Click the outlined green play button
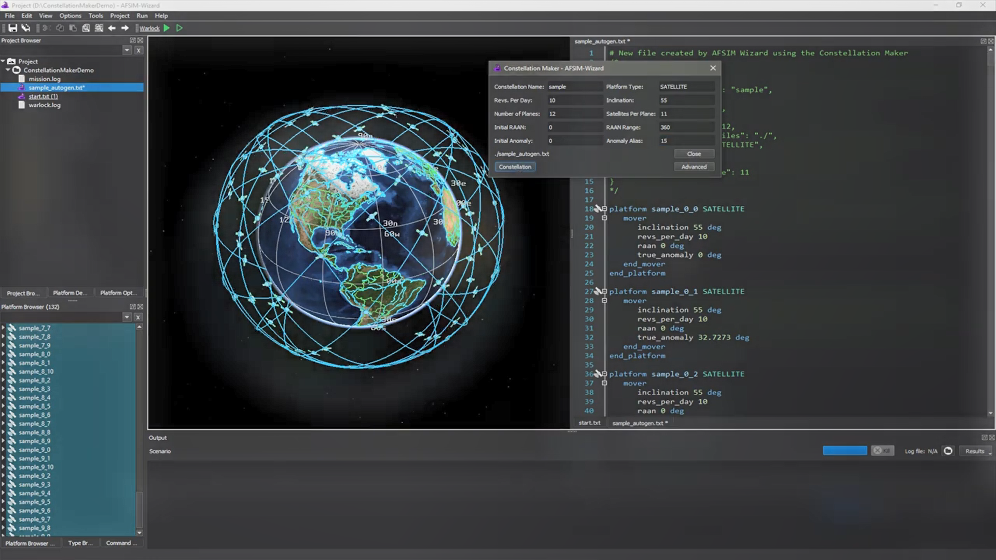 click(179, 28)
